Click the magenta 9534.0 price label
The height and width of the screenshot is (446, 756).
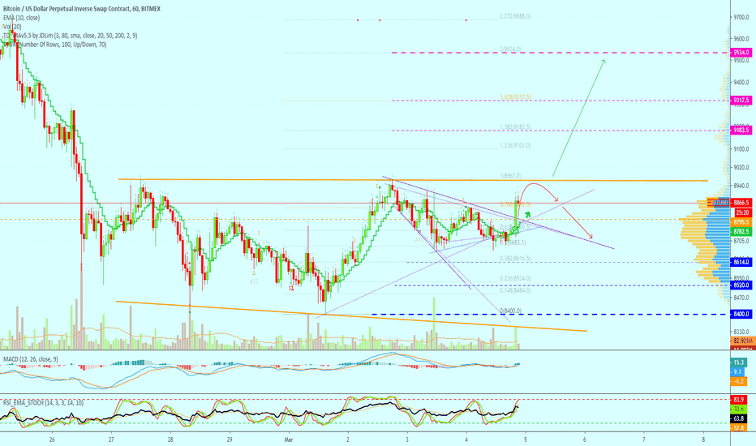741,53
